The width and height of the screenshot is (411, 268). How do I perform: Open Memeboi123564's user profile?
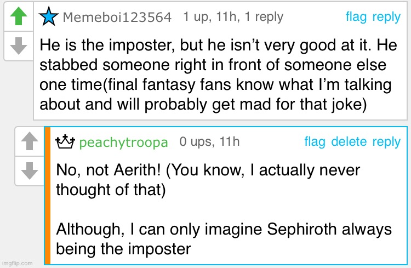click(x=117, y=18)
